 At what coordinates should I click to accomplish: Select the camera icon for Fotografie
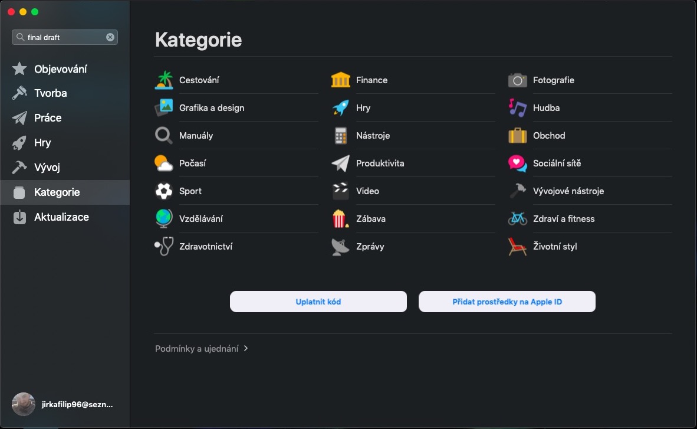click(517, 80)
